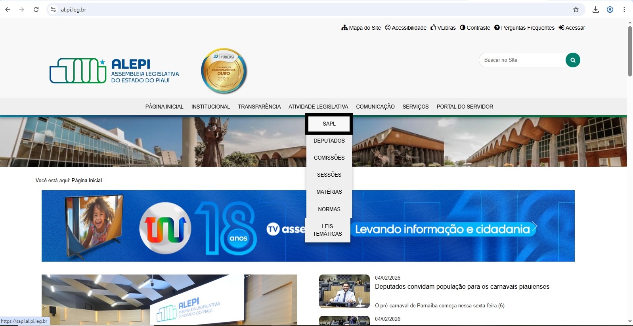633x326 pixels.
Task: Click the Buscar no Site field
Action: pyautogui.click(x=521, y=60)
